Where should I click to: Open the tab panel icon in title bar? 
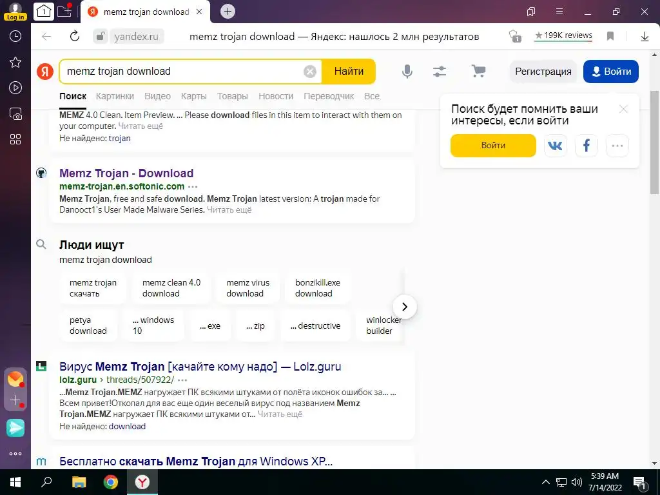point(531,12)
